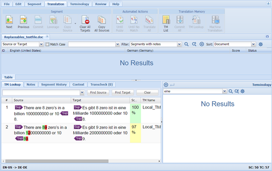This screenshot has height=171, width=272.
Task: Commit All to translation memory
Action: click(180, 24)
